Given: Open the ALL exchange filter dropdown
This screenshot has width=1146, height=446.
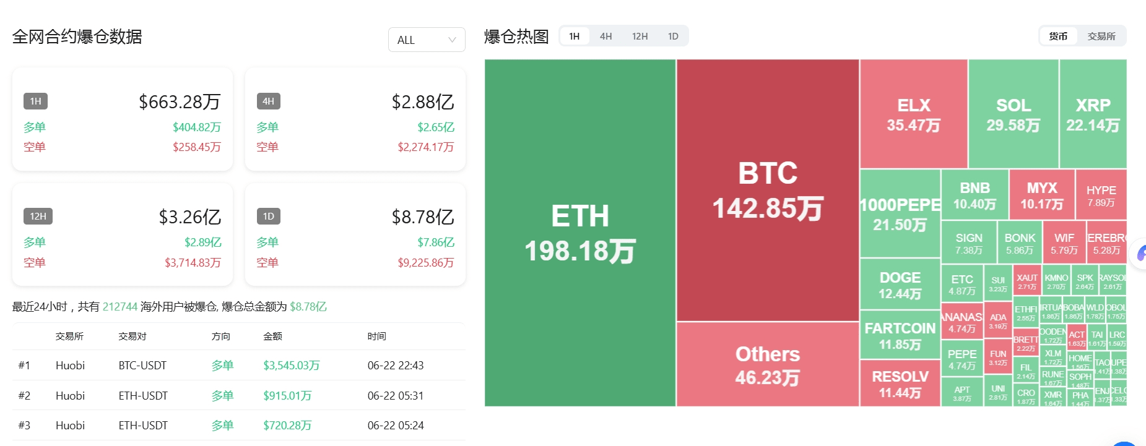Looking at the screenshot, I should 426,40.
